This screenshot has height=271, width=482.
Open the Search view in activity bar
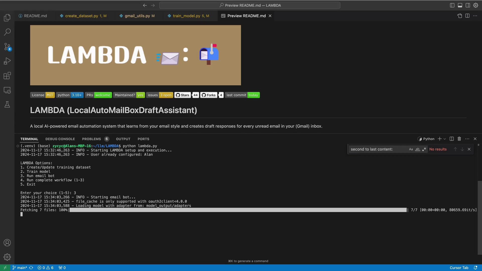pyautogui.click(x=7, y=32)
